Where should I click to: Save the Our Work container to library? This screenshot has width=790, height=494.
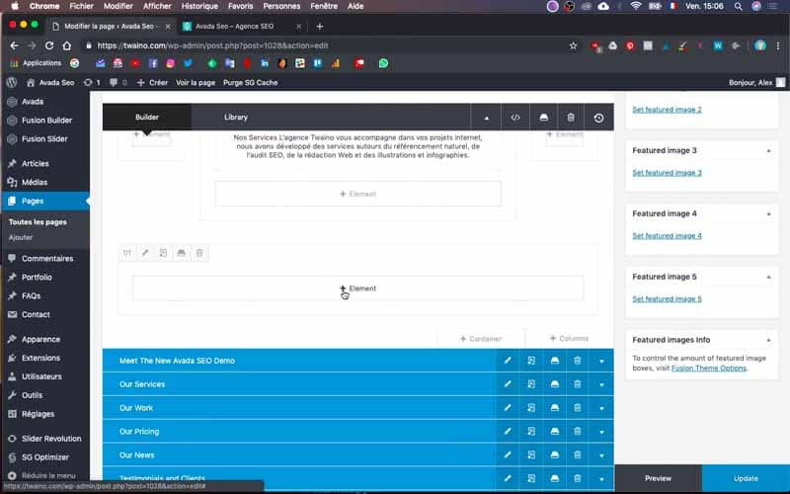click(554, 408)
